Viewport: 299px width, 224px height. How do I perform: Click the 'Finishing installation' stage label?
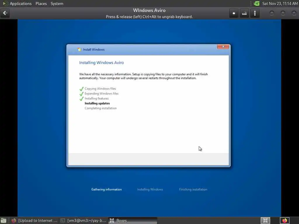(x=193, y=189)
